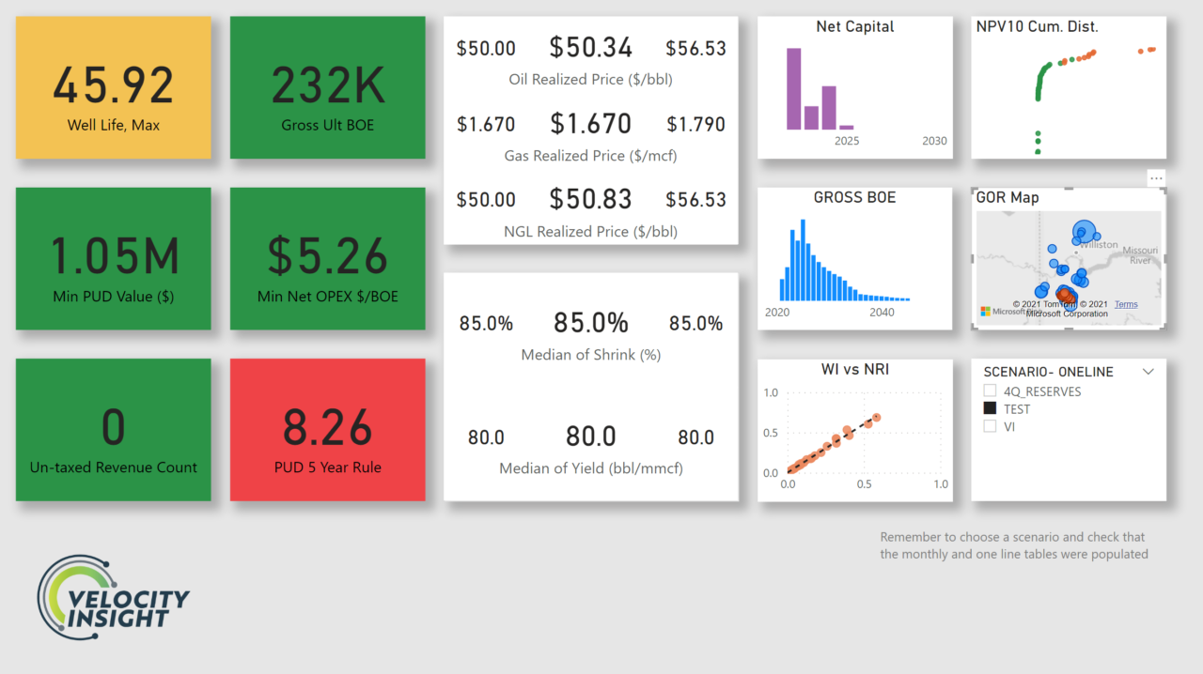Click the top-right point on WI vs NRI
The width and height of the screenshot is (1203, 674).
pos(876,417)
